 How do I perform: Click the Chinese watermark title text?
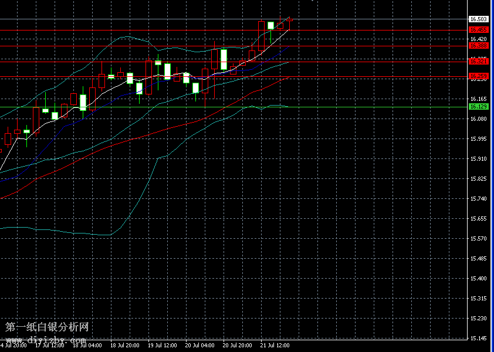(47, 327)
